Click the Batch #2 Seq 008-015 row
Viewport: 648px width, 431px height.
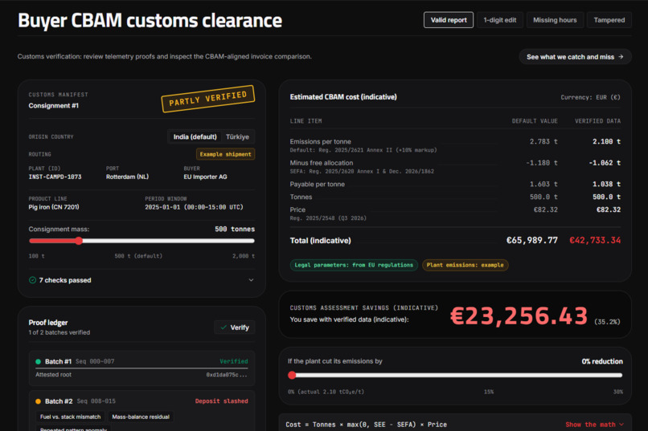pyautogui.click(x=141, y=401)
